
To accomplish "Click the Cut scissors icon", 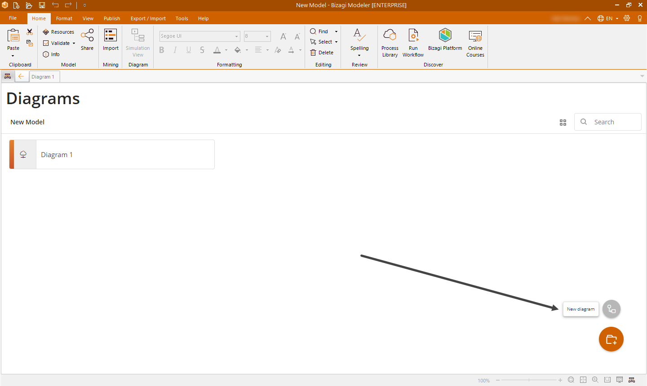I will click(x=30, y=32).
